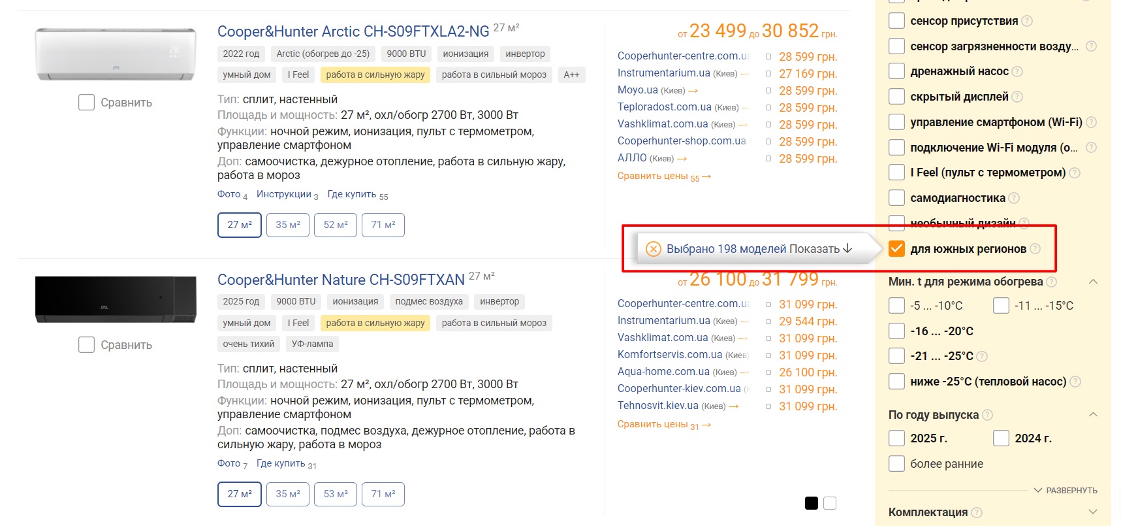
Task: Open Cooper&Hunter Nature CH-S09FTXAN product page
Action: click(x=341, y=280)
